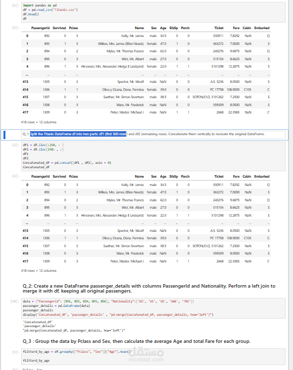293x370 pixels.
Task: Click cabin 'C105' in output [2] table
Action: 248,238
